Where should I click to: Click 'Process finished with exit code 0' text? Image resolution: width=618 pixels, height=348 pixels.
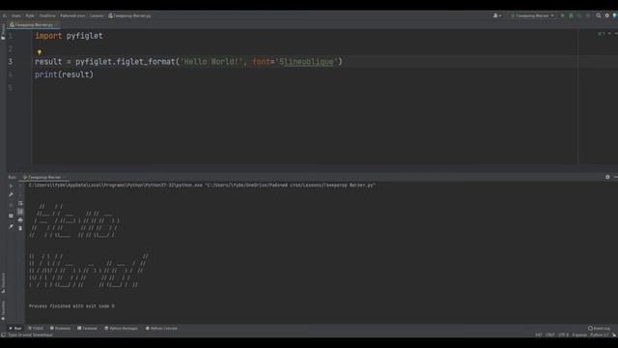coord(71,306)
